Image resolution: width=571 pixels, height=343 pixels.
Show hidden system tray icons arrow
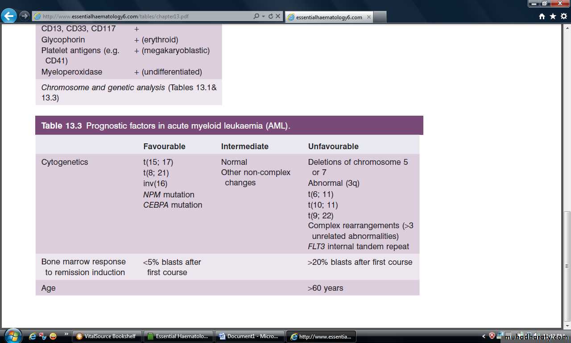(484, 336)
